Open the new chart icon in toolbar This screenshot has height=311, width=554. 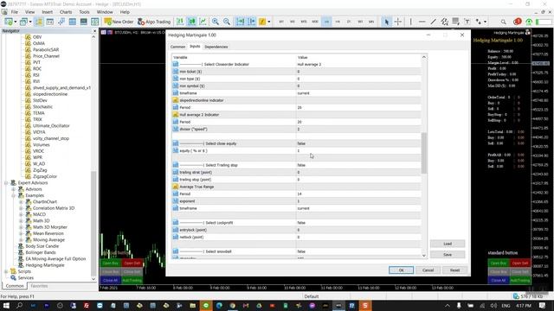8,22
